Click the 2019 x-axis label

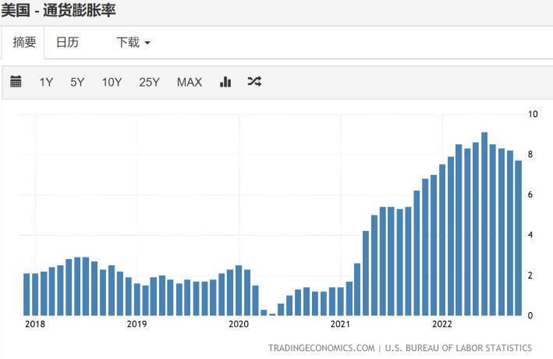click(x=136, y=324)
